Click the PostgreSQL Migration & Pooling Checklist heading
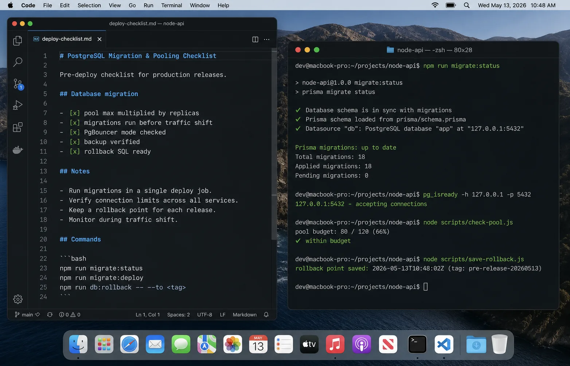The width and height of the screenshot is (570, 366). [x=138, y=56]
